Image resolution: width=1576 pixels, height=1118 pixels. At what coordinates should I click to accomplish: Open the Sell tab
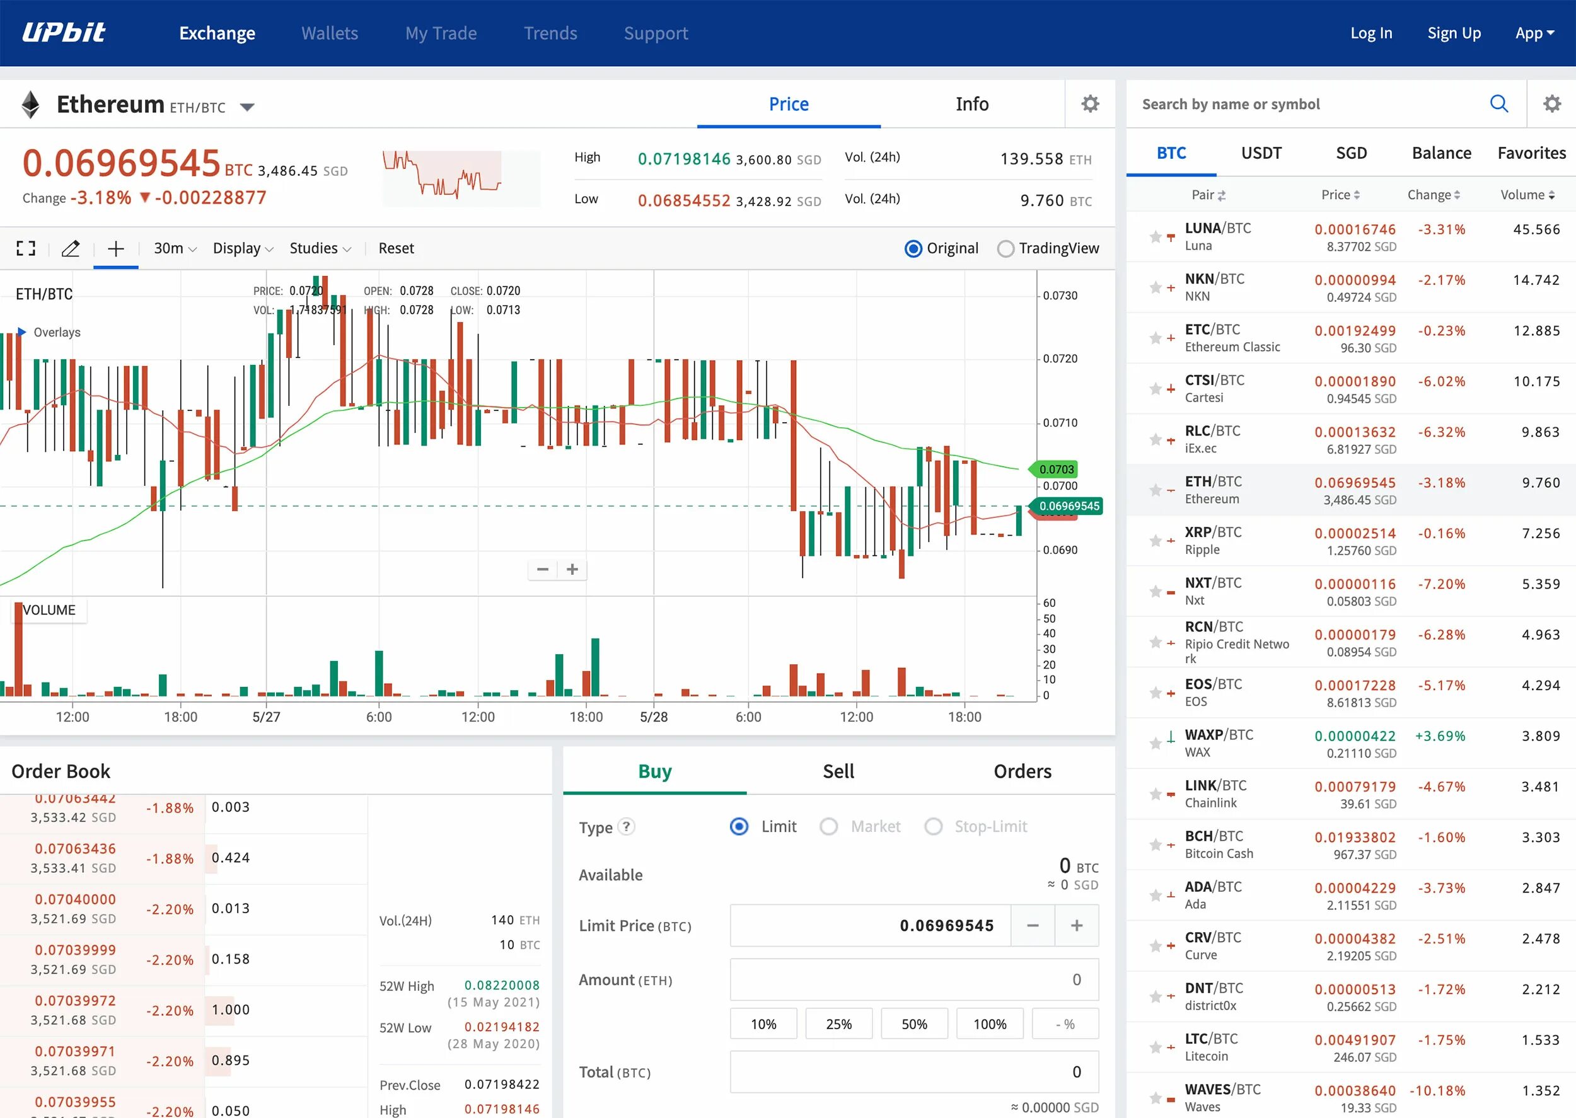click(x=838, y=772)
